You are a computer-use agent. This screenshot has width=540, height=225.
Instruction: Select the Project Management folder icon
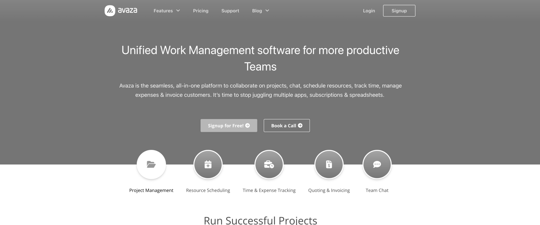click(151, 165)
